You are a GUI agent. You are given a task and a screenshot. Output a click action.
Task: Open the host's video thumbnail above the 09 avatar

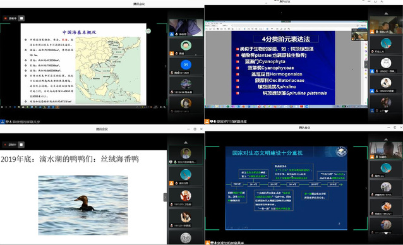click(186, 28)
